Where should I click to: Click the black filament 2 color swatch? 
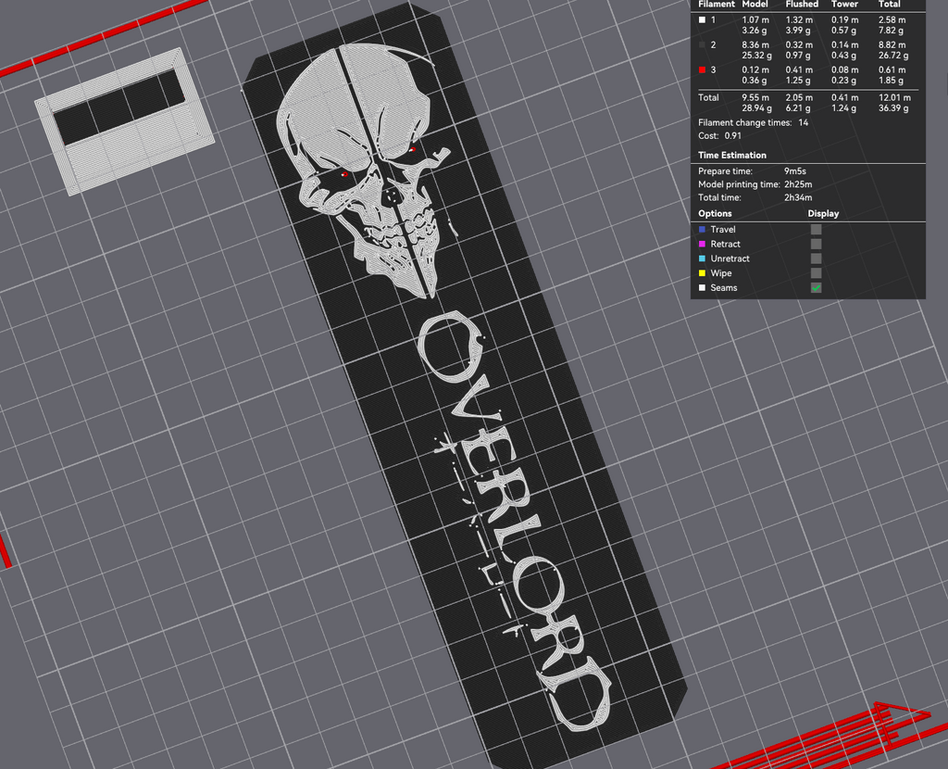pyautogui.click(x=702, y=44)
